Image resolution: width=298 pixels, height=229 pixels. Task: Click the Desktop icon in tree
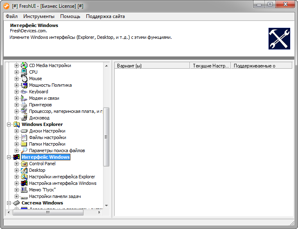24,170
